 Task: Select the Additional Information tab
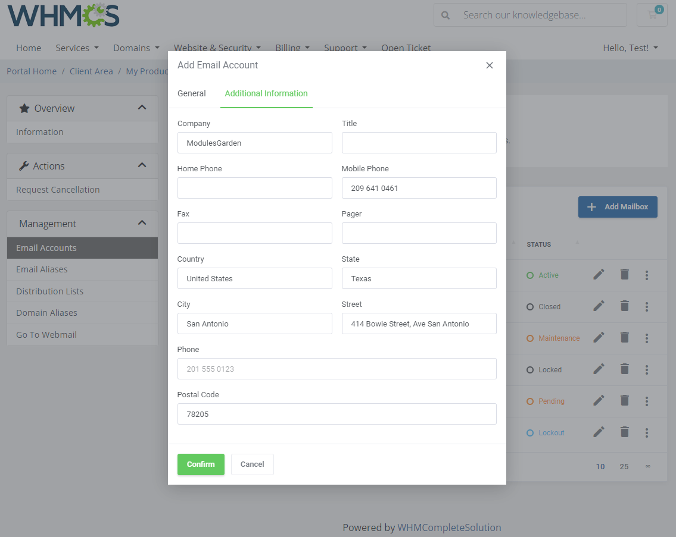pos(266,93)
